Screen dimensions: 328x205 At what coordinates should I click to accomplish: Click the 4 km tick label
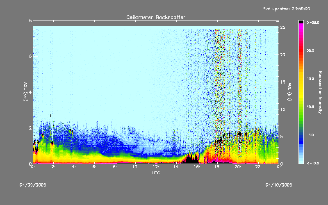(x=30, y=92)
